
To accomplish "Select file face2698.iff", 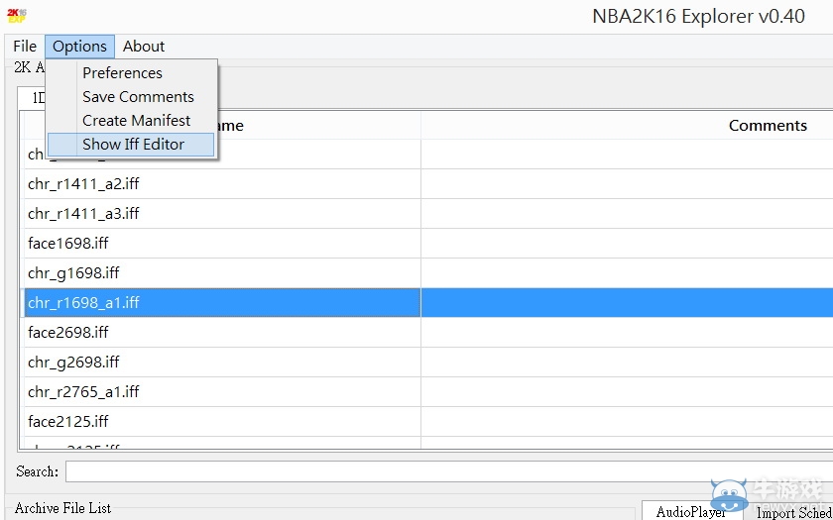I will pyautogui.click(x=222, y=333).
